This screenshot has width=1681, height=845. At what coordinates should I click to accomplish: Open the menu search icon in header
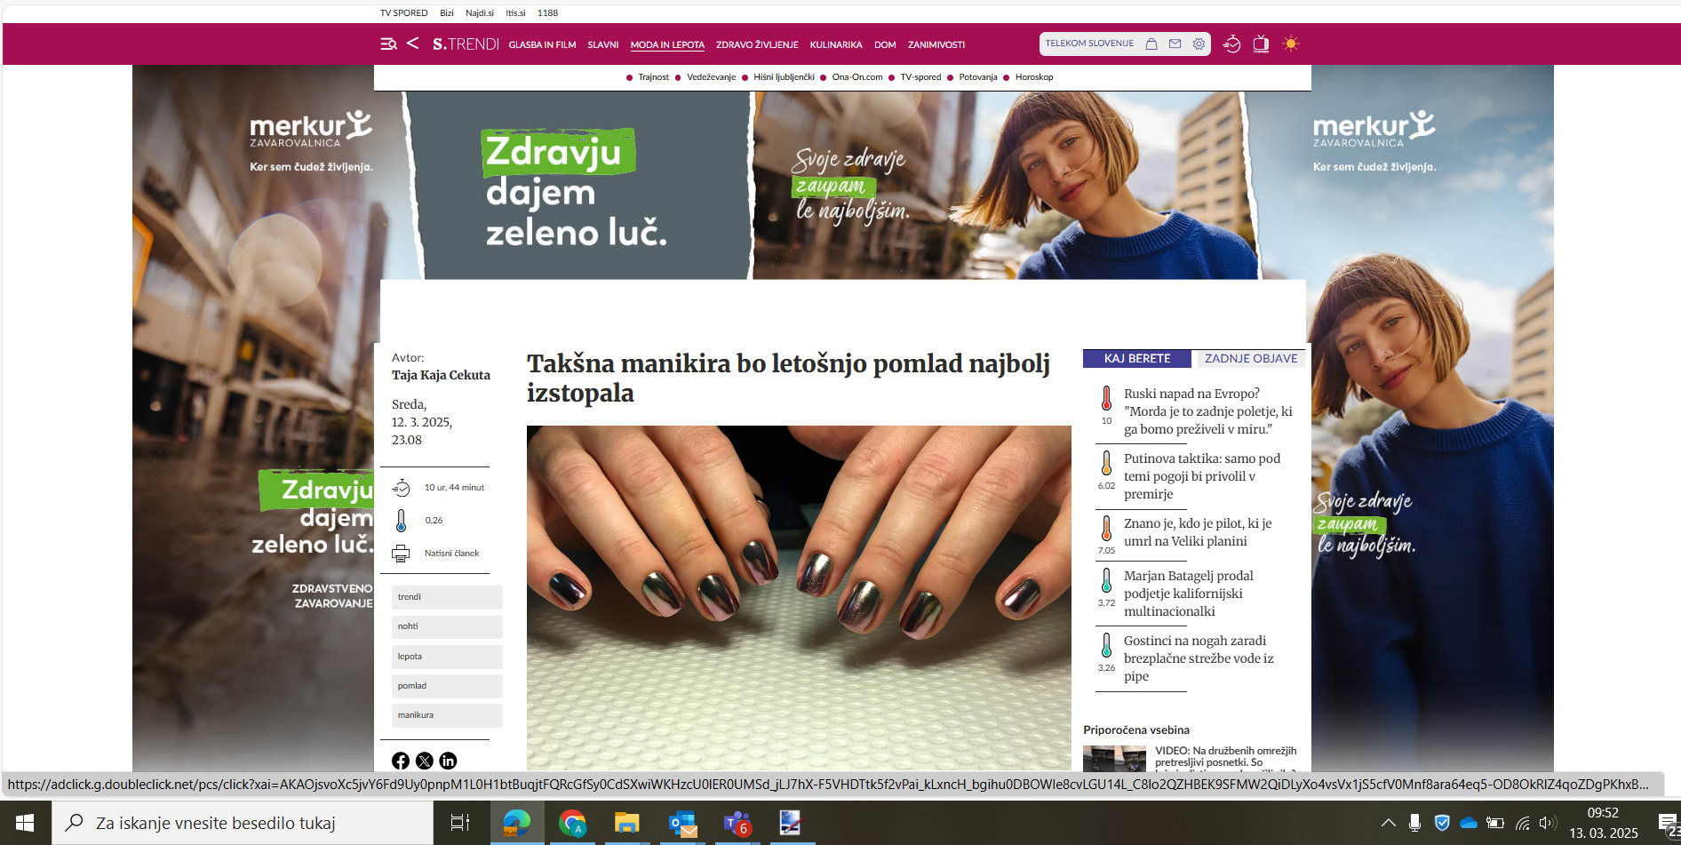click(388, 44)
